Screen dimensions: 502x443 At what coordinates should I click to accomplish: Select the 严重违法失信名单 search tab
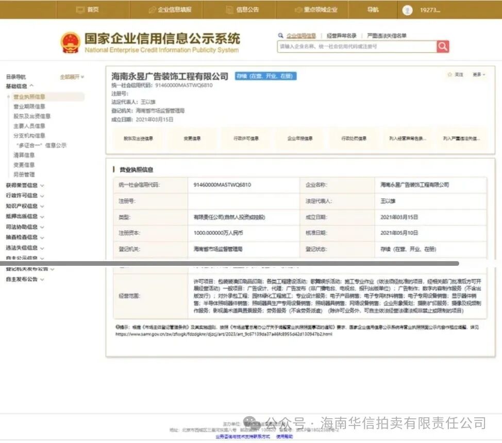click(x=387, y=36)
